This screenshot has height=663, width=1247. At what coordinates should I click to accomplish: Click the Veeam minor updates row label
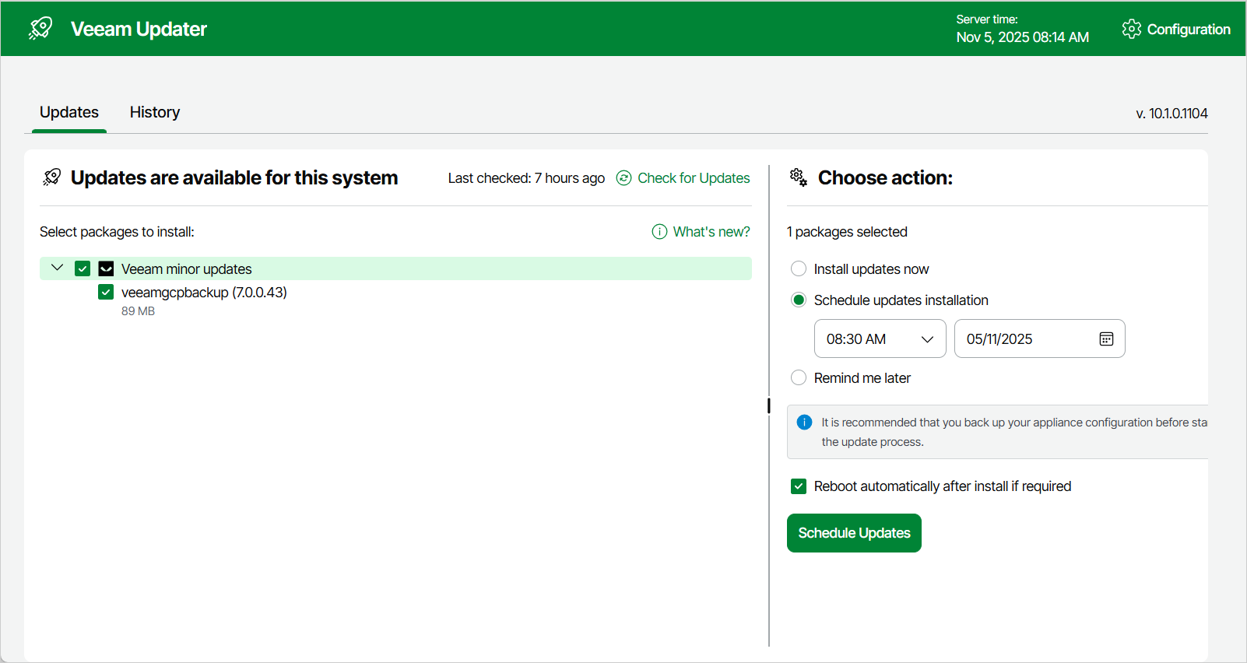187,269
